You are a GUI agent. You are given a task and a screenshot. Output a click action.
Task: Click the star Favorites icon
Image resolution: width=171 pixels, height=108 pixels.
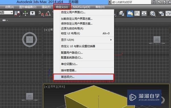[x=170, y=2]
